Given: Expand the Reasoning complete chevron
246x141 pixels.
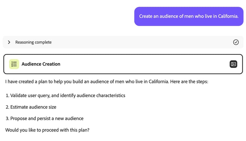Looking at the screenshot, I should click(9, 42).
